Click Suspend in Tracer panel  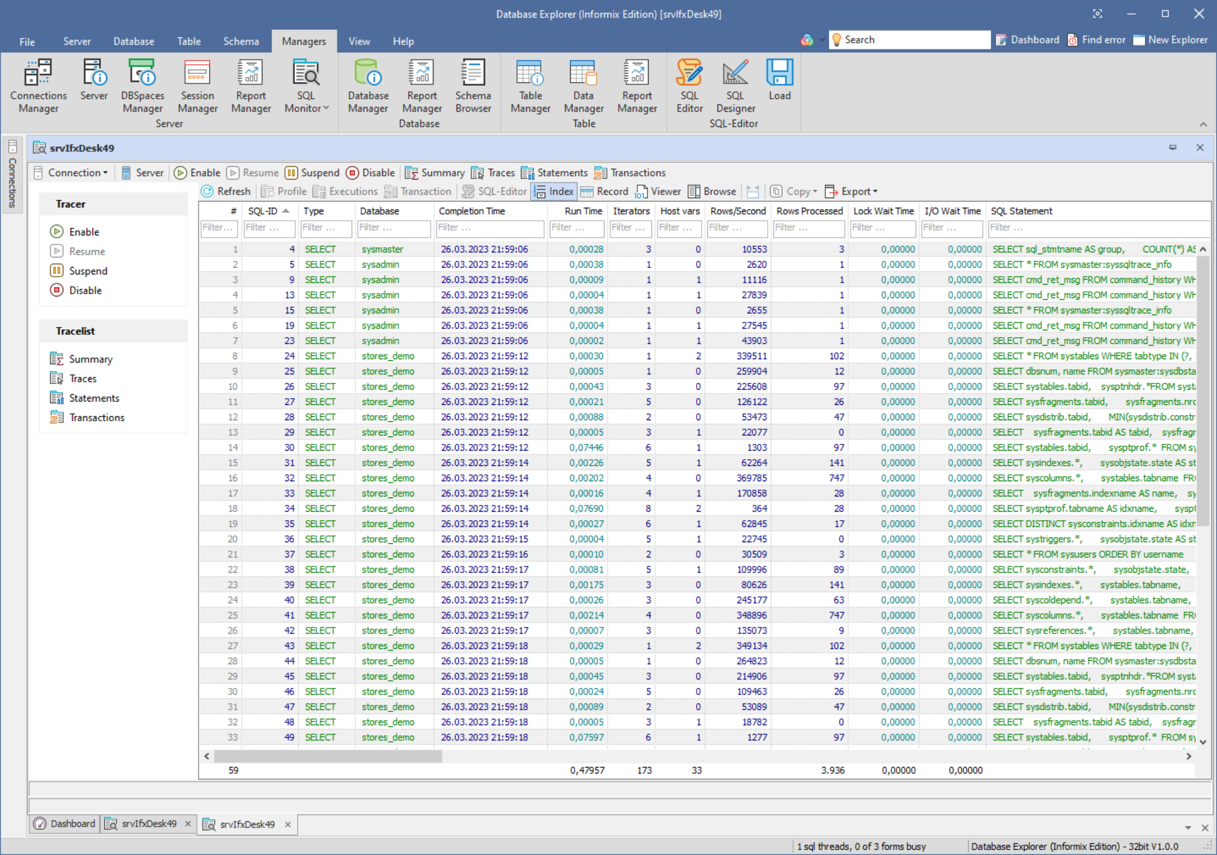point(78,271)
